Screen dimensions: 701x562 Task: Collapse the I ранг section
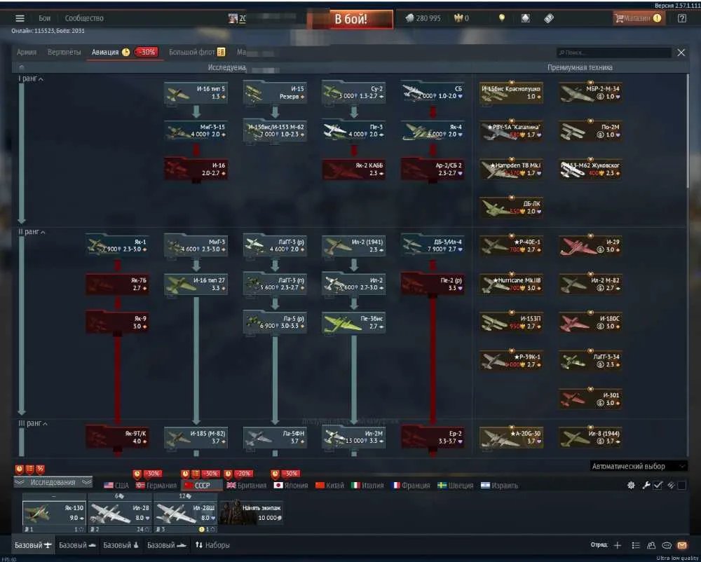pyautogui.click(x=31, y=78)
